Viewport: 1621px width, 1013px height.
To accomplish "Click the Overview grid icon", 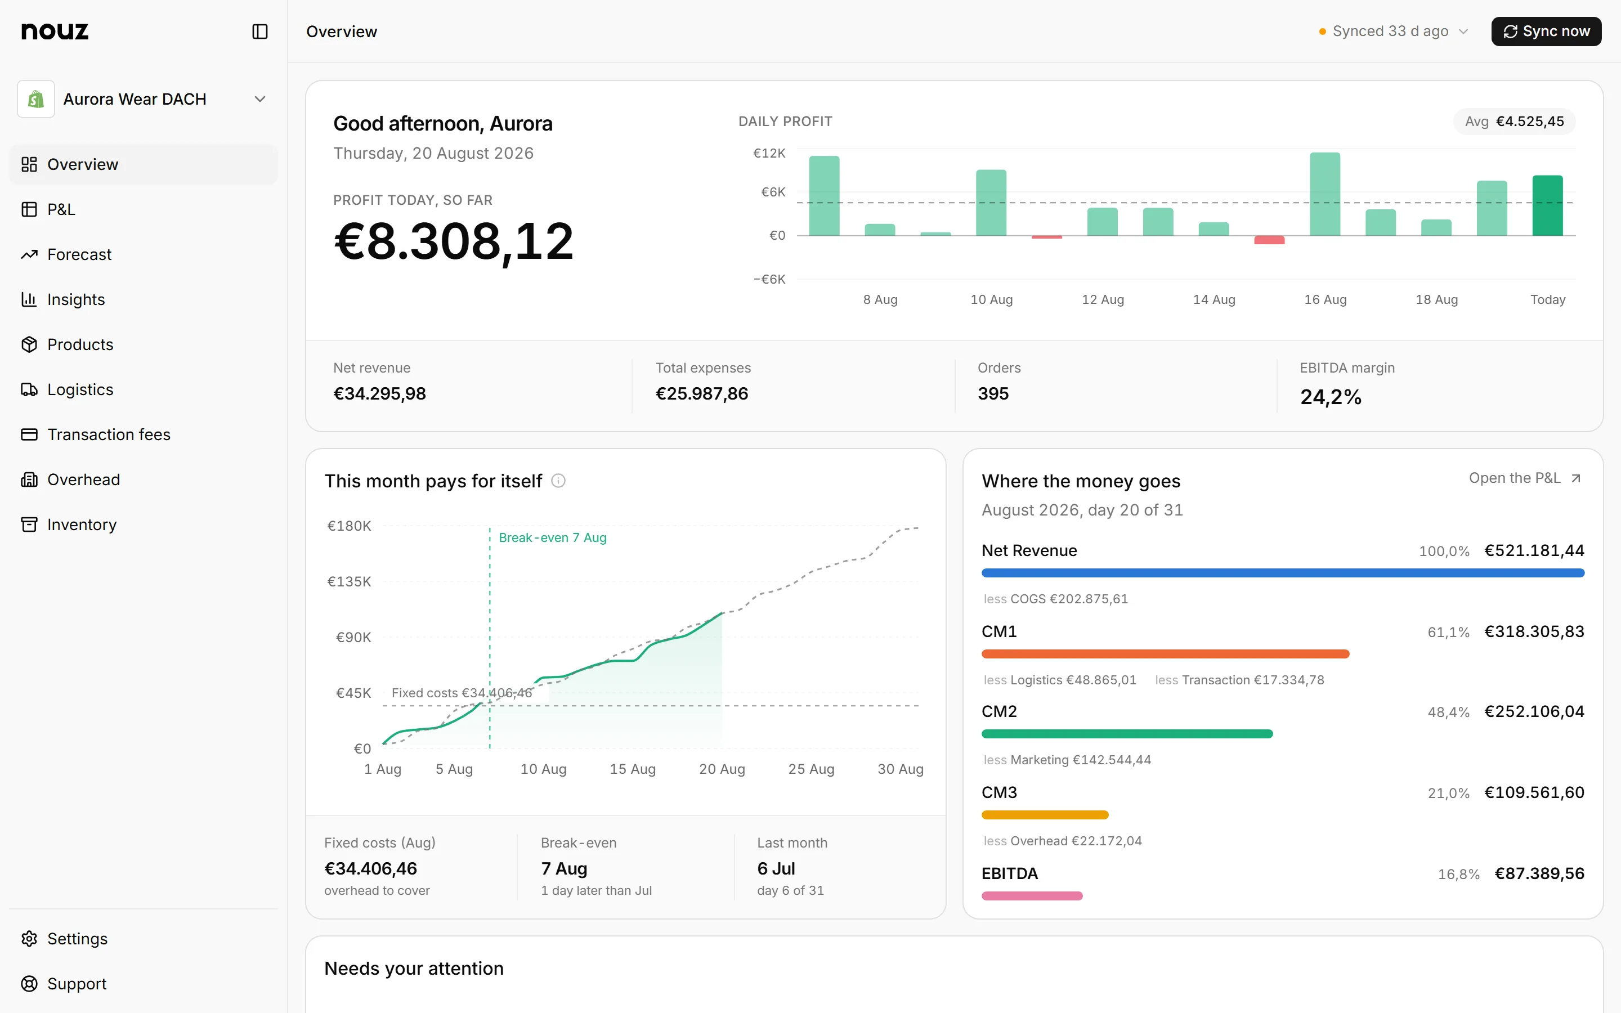I will pyautogui.click(x=29, y=164).
